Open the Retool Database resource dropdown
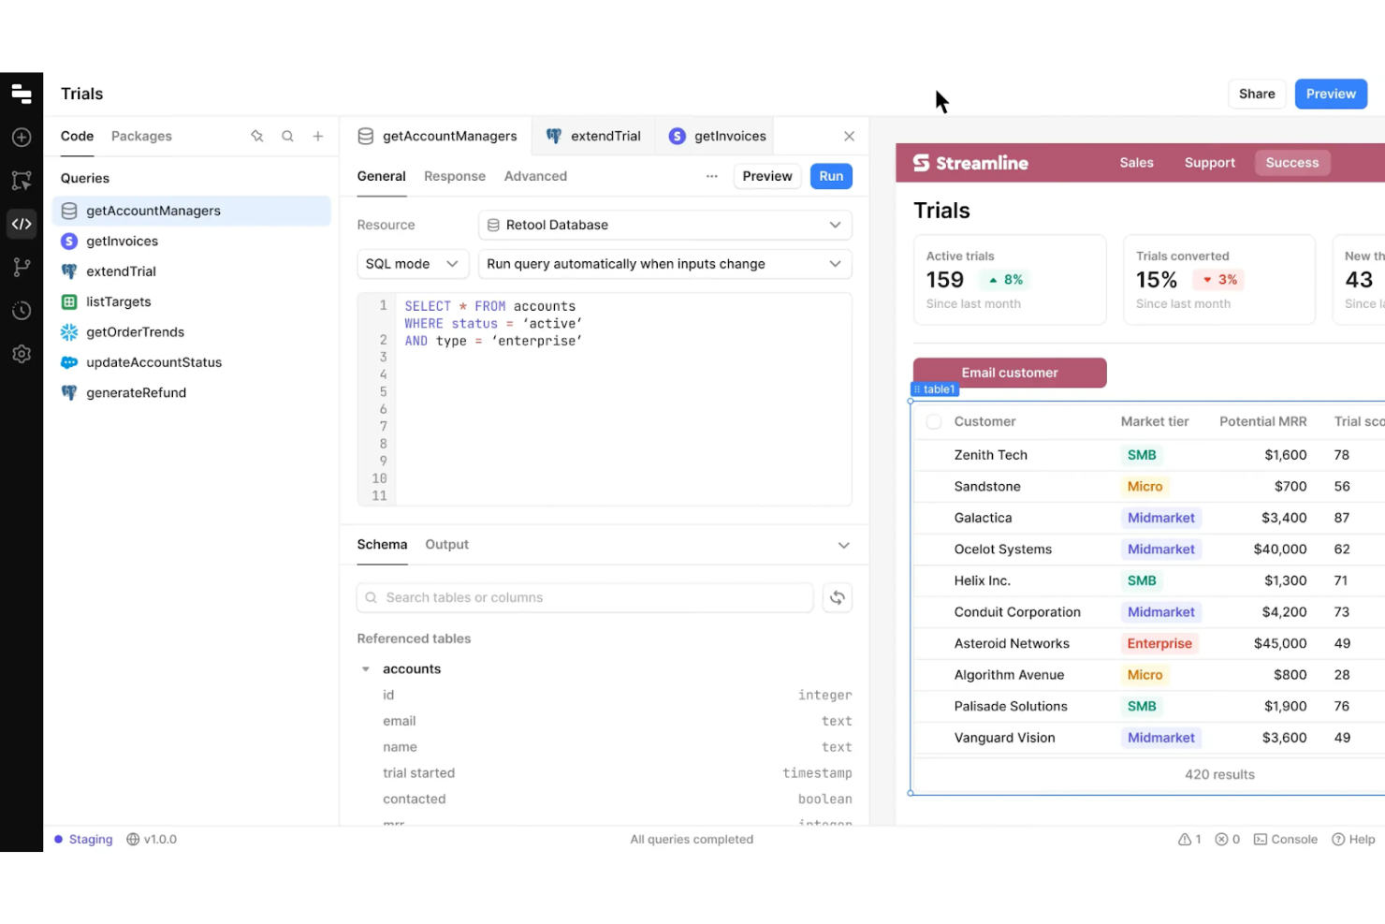Screen dimensions: 1385x924 pyautogui.click(x=664, y=225)
